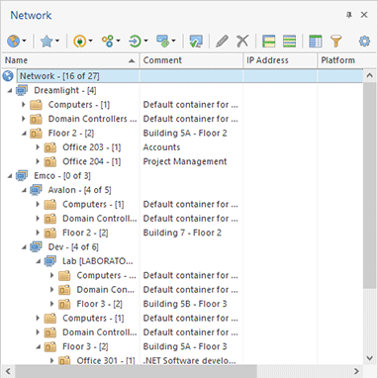Open the dropdown arrow beside green import icon

145,42
